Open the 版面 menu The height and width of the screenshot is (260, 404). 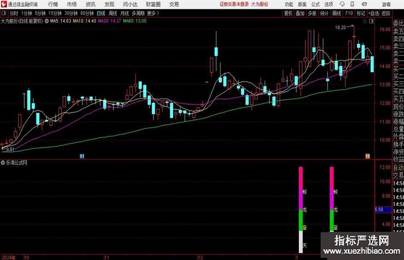302,4
